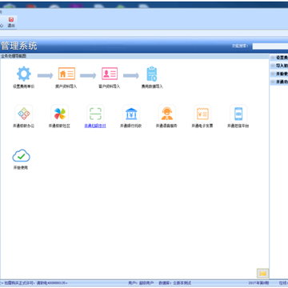Click the green scan-frame QR payment icon
The image size is (288, 288).
(95, 114)
